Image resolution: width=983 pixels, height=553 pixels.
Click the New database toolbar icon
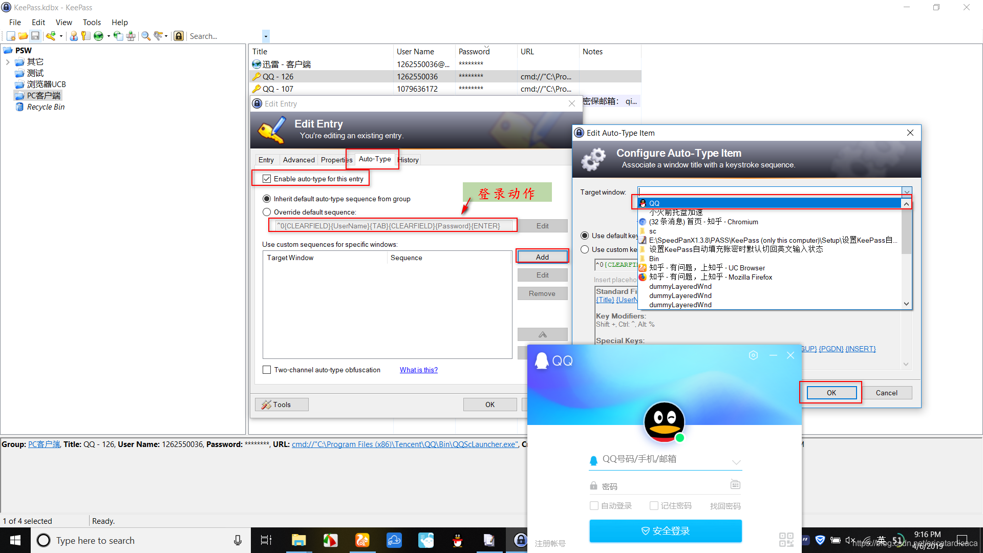pos(11,36)
